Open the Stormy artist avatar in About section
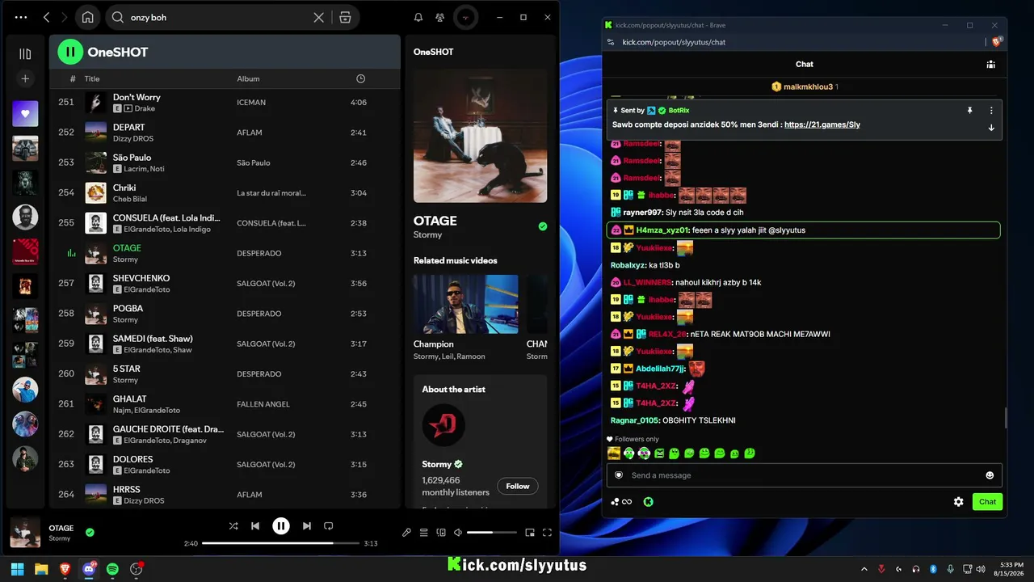The height and width of the screenshot is (582, 1034). click(x=443, y=425)
